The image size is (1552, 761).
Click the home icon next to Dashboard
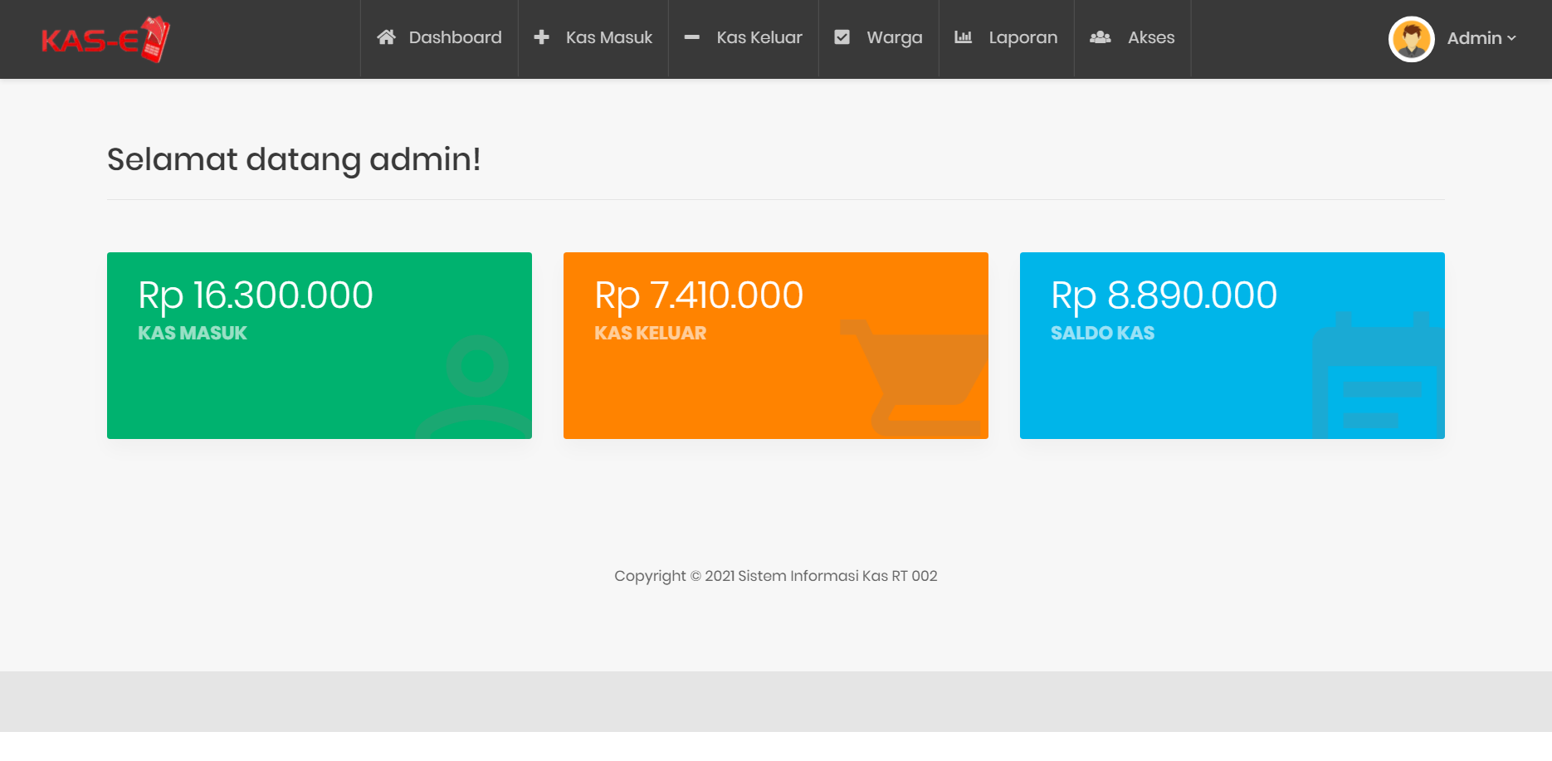[x=387, y=37]
